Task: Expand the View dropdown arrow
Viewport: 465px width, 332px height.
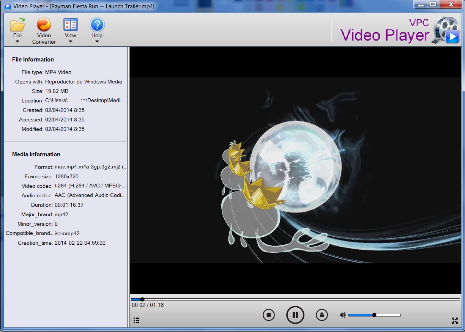Action: pos(70,41)
